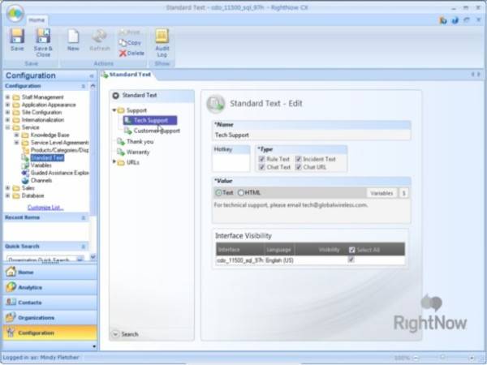This screenshot has width=487, height=365.
Task: Open the Warranty standard text
Action: [133, 152]
